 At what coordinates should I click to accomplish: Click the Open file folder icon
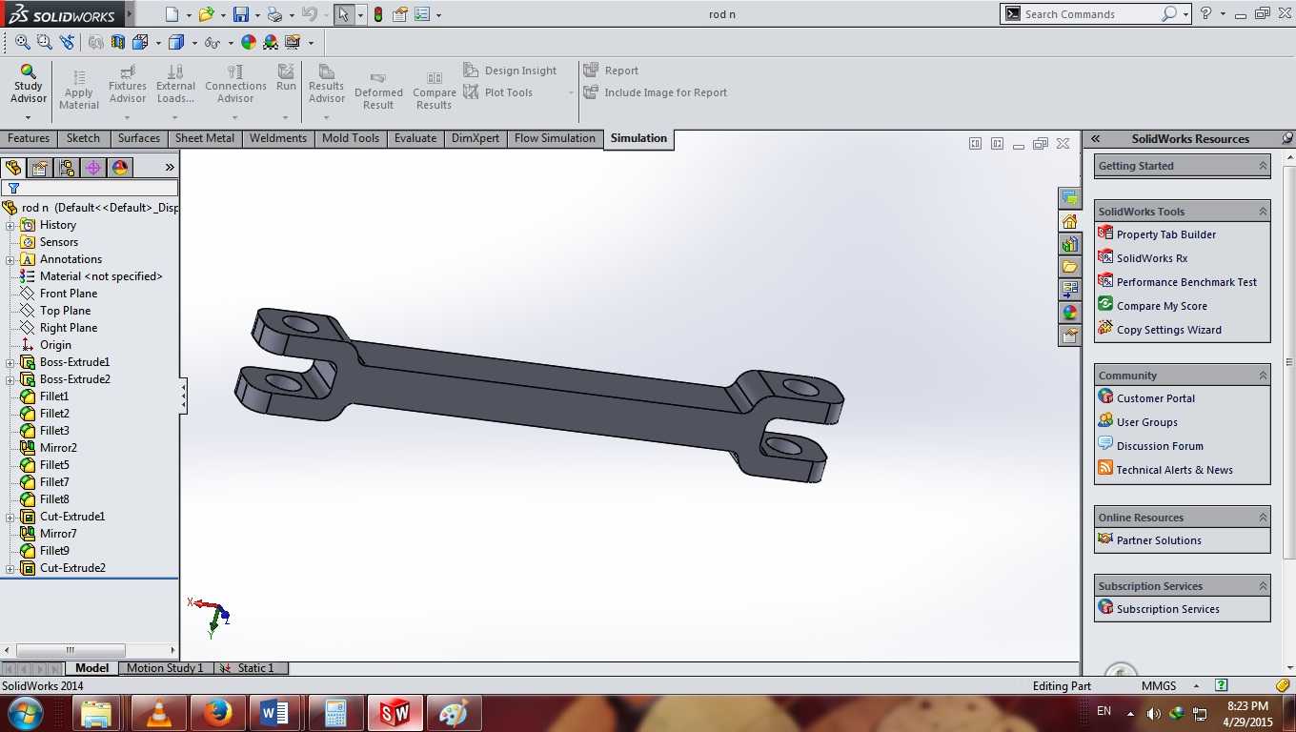205,14
